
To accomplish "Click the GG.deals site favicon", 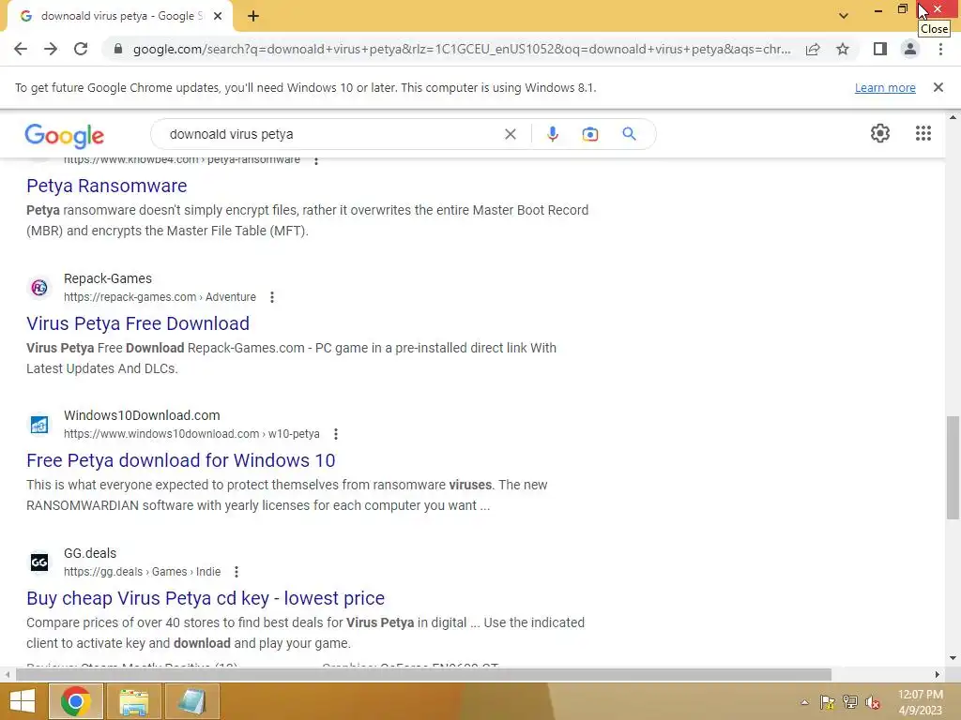I will pos(39,562).
